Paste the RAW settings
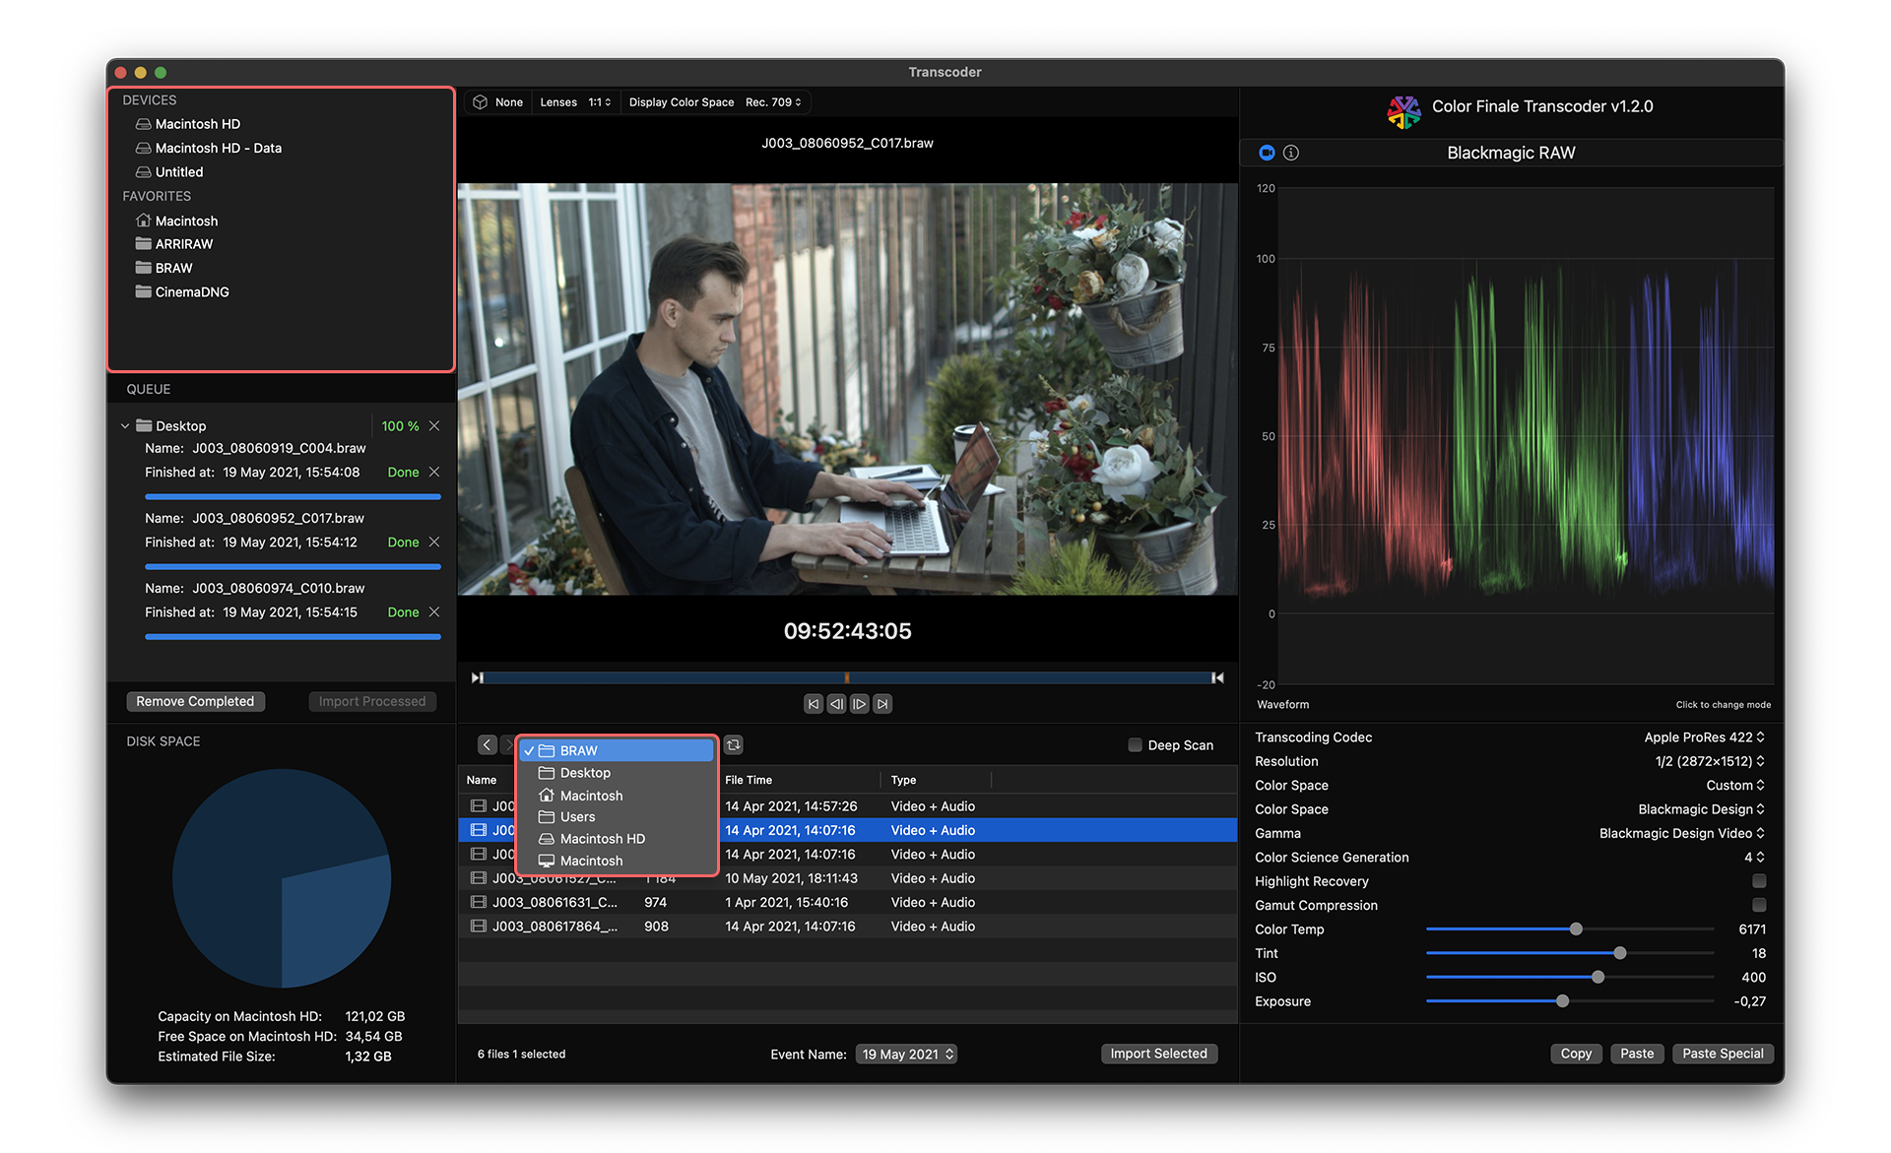The width and height of the screenshot is (1891, 1153). pyautogui.click(x=1637, y=1054)
